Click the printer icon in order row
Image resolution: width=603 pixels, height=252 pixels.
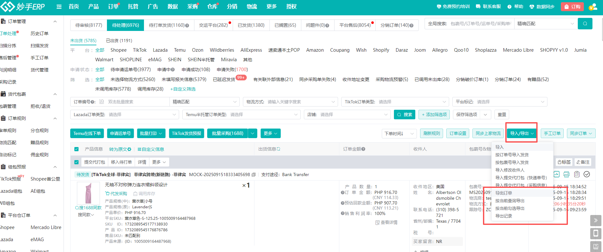point(566,174)
